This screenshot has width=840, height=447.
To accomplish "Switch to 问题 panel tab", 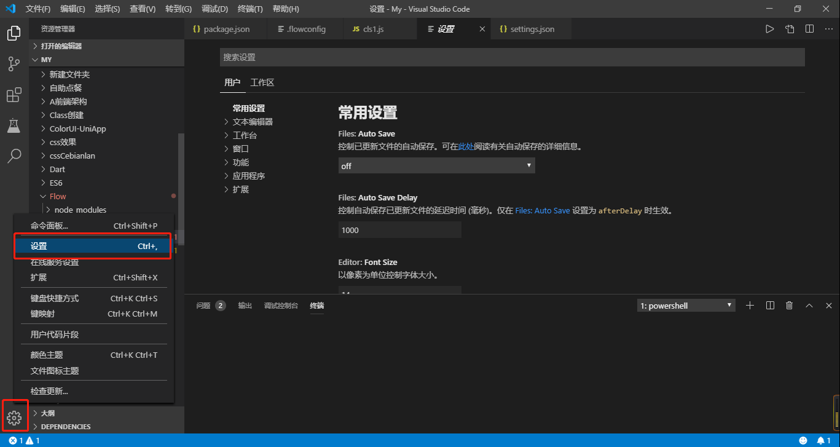I will [211, 306].
